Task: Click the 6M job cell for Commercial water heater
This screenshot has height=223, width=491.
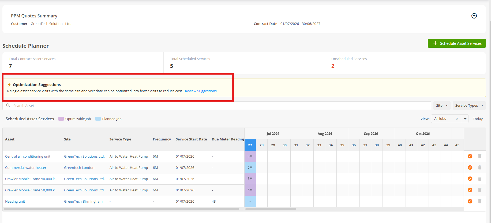Action: [x=250, y=168]
